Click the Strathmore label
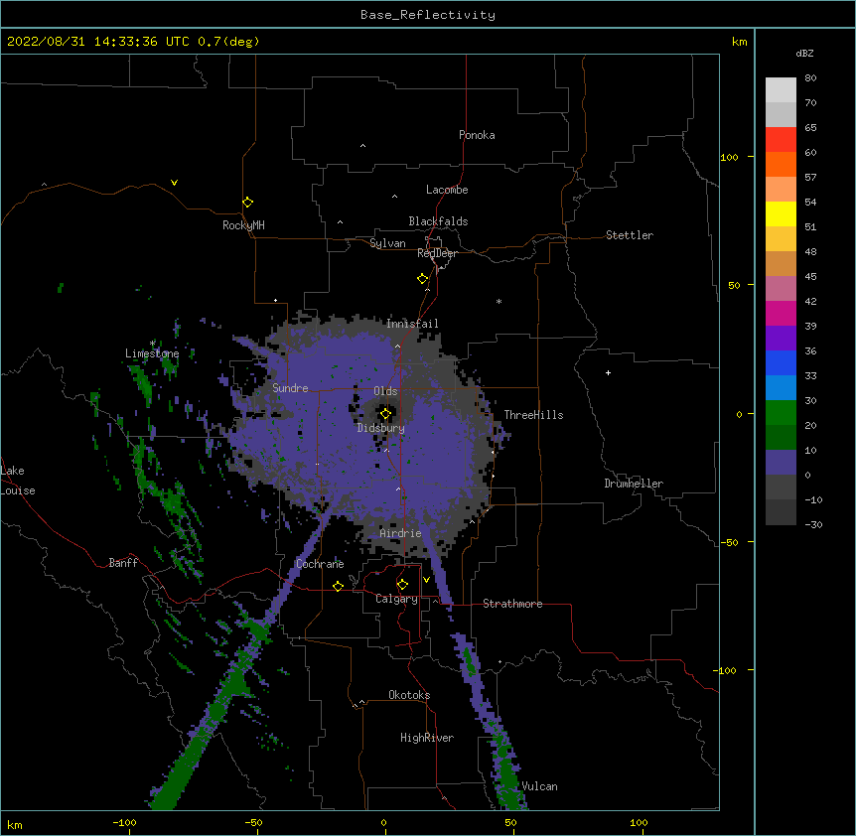Image resolution: width=856 pixels, height=836 pixels. [512, 604]
